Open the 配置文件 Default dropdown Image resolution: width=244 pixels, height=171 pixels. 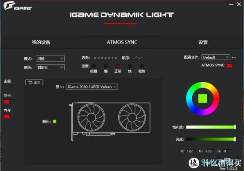tap(216, 57)
